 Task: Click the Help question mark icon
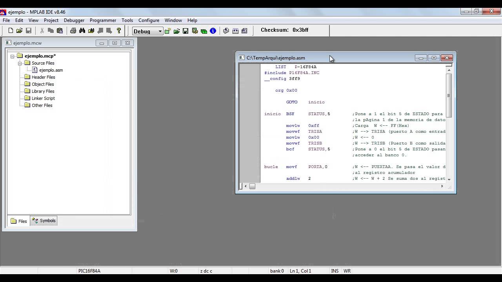tap(119, 31)
